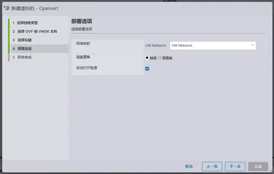Click the 磁盘置备 label
The height and width of the screenshot is (174, 274).
(x=83, y=57)
